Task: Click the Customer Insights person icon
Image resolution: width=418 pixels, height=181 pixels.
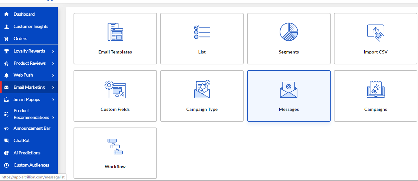Action: (6, 27)
